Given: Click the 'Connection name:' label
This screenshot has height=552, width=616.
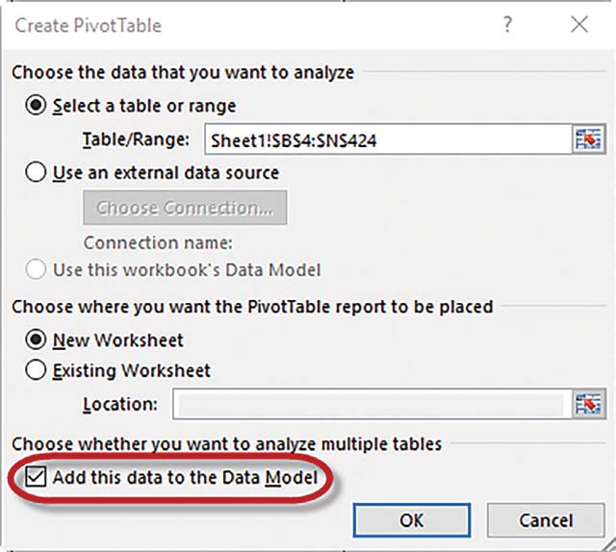Looking at the screenshot, I should pos(159,242).
